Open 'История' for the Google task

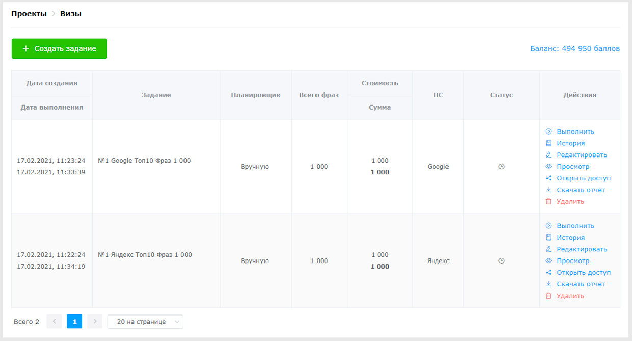(571, 143)
